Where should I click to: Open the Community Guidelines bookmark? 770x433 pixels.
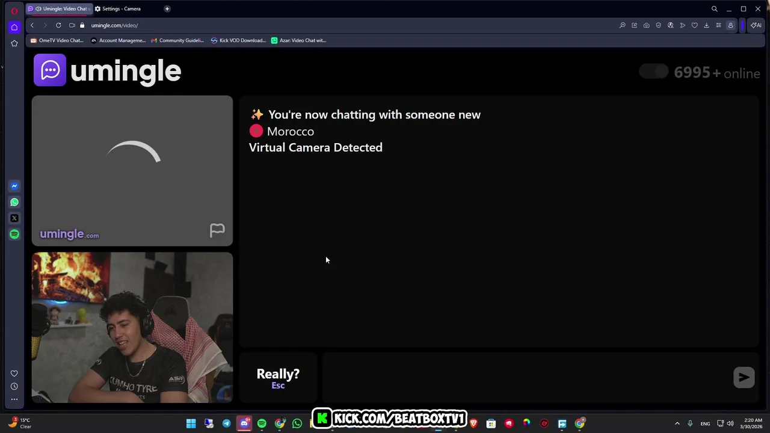point(177,40)
